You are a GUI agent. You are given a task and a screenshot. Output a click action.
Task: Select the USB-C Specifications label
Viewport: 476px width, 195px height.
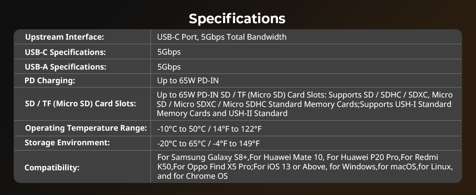65,52
